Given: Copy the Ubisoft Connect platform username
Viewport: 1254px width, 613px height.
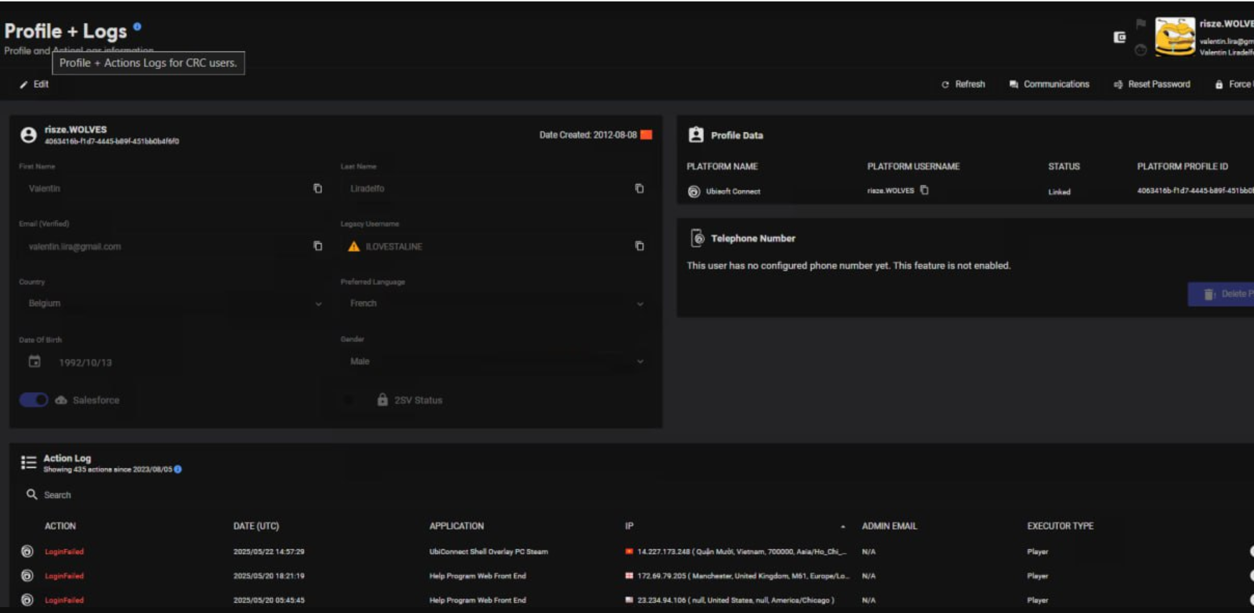Looking at the screenshot, I should click(924, 190).
